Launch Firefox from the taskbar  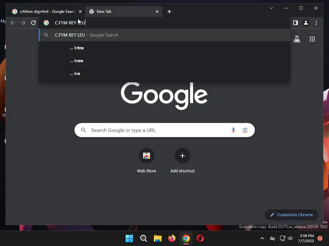pos(172,238)
